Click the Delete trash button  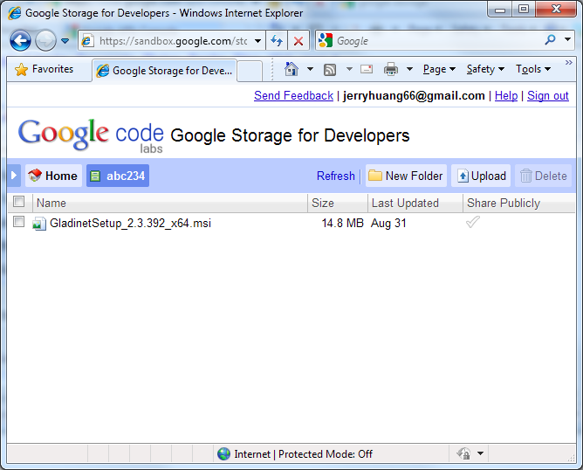tap(543, 176)
